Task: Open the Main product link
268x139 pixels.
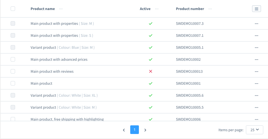Action: [41, 84]
